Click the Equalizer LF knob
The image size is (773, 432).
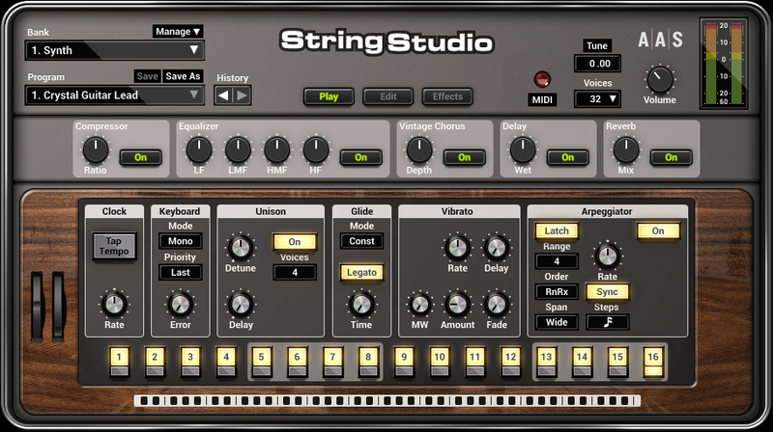click(x=199, y=149)
